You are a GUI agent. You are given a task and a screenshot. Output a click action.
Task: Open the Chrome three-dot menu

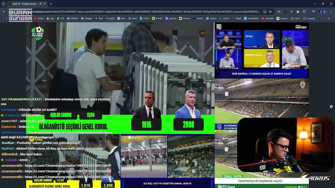(x=331, y=11)
